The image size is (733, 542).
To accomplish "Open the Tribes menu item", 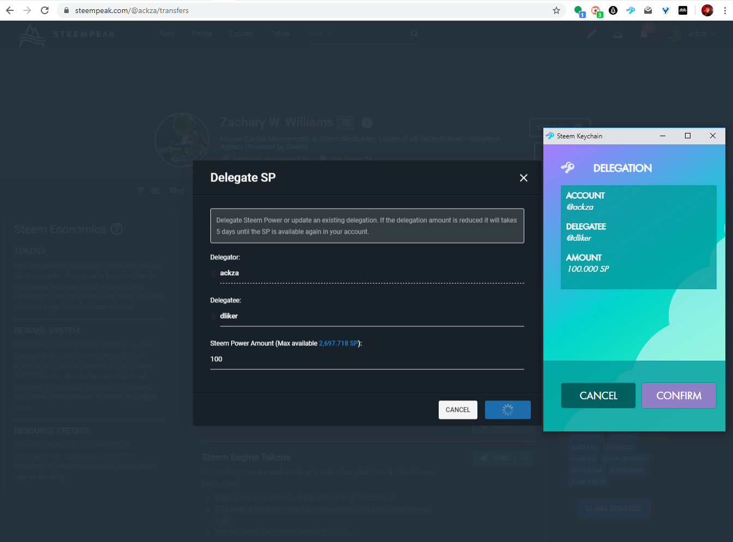I will 280,34.
